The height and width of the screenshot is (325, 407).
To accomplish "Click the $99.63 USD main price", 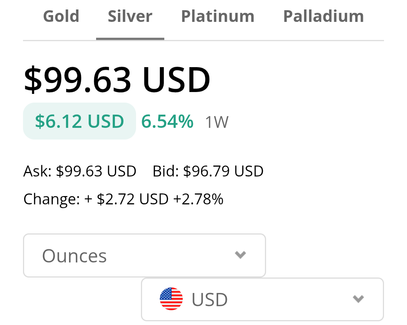I will (117, 80).
